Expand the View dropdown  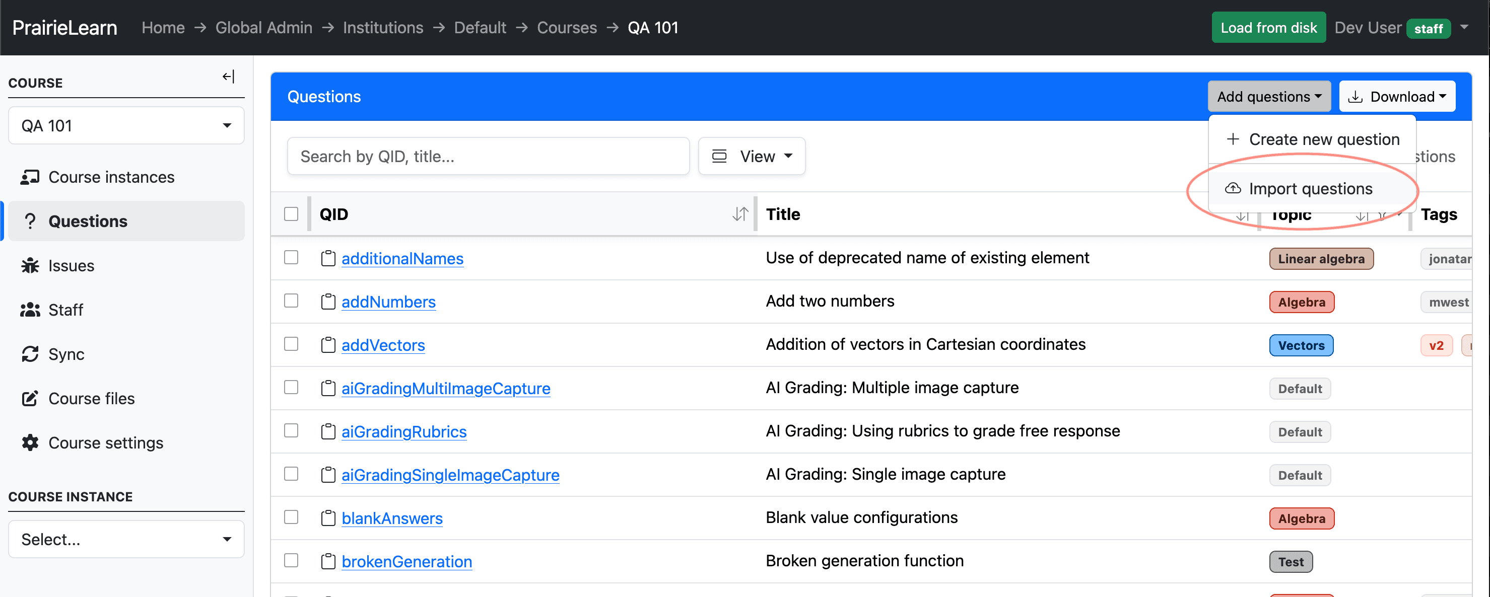752,156
